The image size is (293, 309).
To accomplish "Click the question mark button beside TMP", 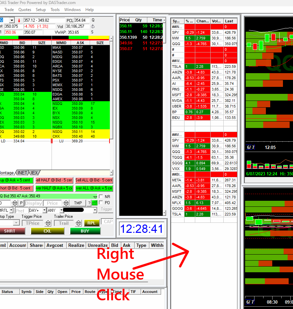I will click(x=89, y=203).
